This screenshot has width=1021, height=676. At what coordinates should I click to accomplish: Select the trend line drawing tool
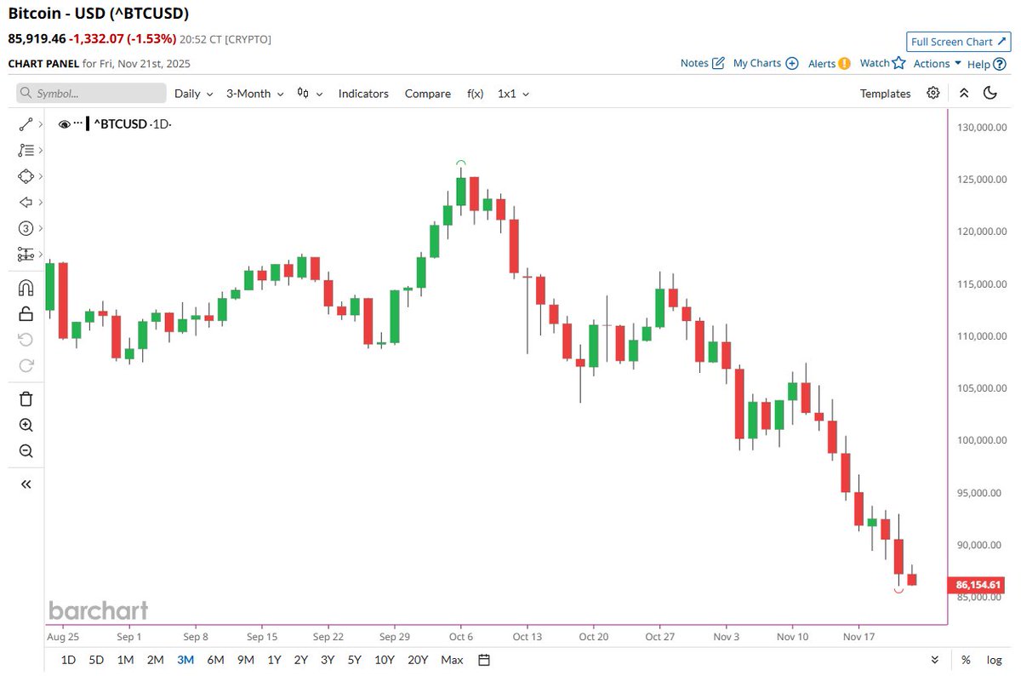click(x=25, y=123)
